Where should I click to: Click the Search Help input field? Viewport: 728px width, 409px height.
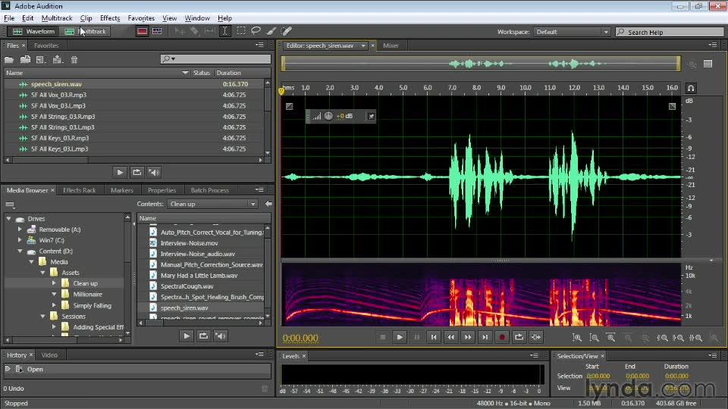(670, 32)
